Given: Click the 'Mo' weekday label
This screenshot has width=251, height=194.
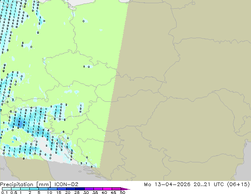Looking at the screenshot, I should click(x=147, y=184).
